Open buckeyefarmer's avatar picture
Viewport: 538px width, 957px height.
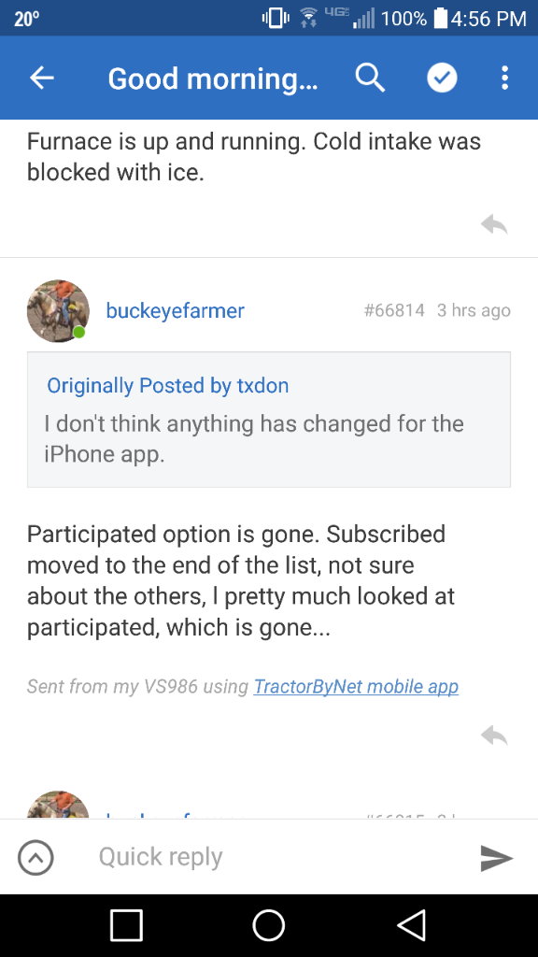(x=58, y=310)
